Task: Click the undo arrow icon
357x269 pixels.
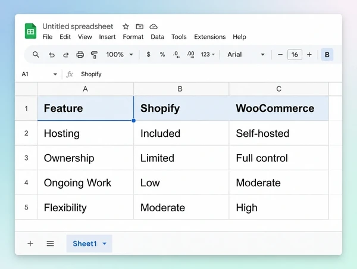Action: (52, 55)
